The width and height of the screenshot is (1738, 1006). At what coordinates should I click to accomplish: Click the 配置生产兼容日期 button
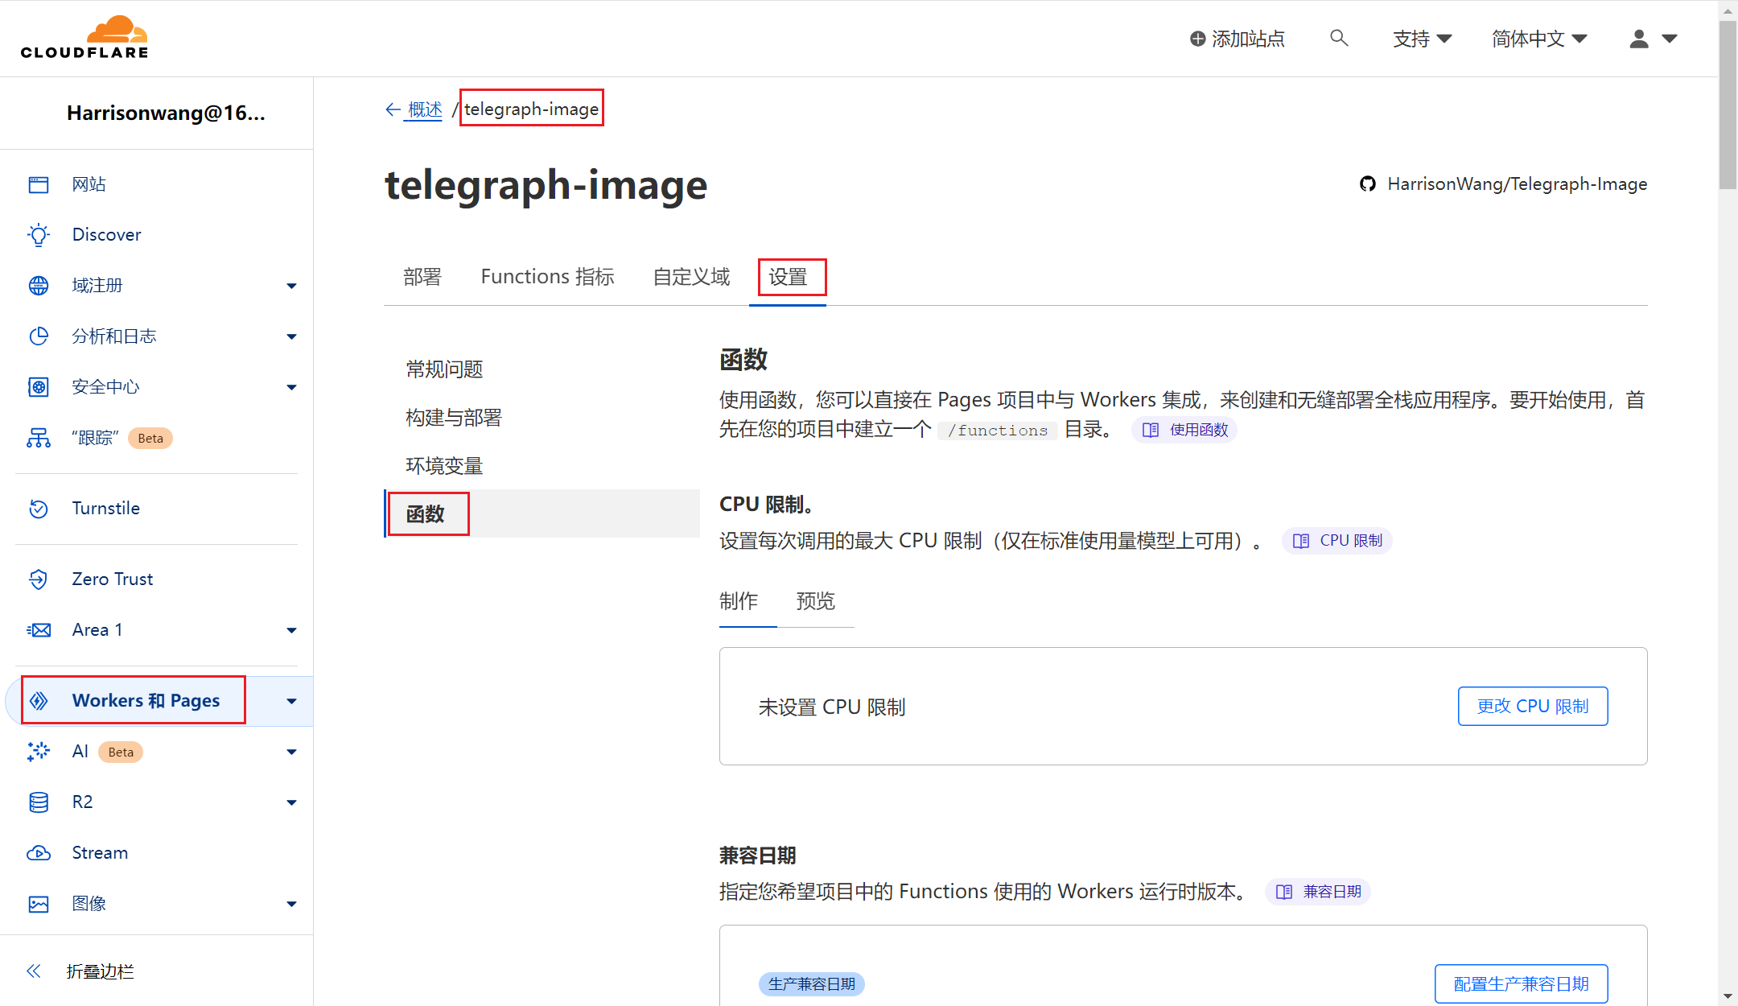click(1521, 983)
